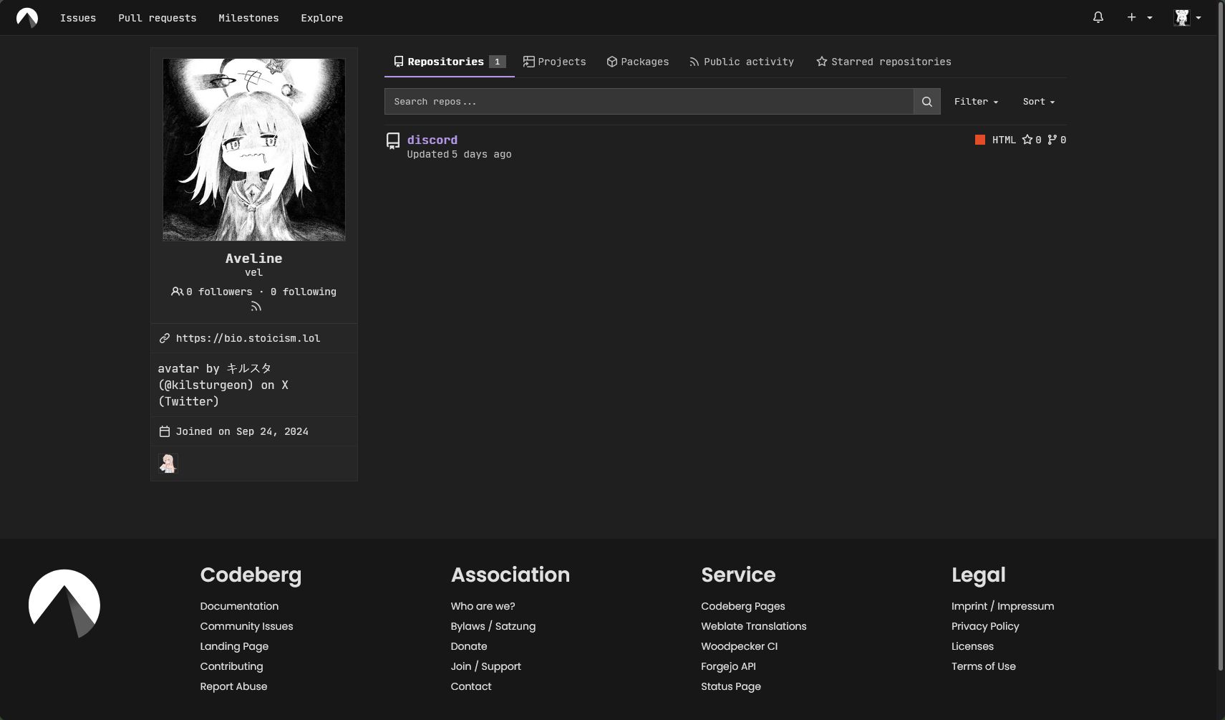1225x720 pixels.
Task: Open Privacy Policy footer link
Action: click(985, 626)
